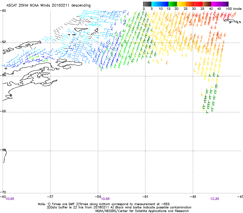The image size is (243, 213).
Task: Click the -54 longitude axis label
Action: pos(98,196)
